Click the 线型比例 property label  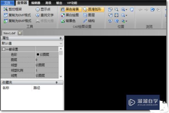pos(17,70)
